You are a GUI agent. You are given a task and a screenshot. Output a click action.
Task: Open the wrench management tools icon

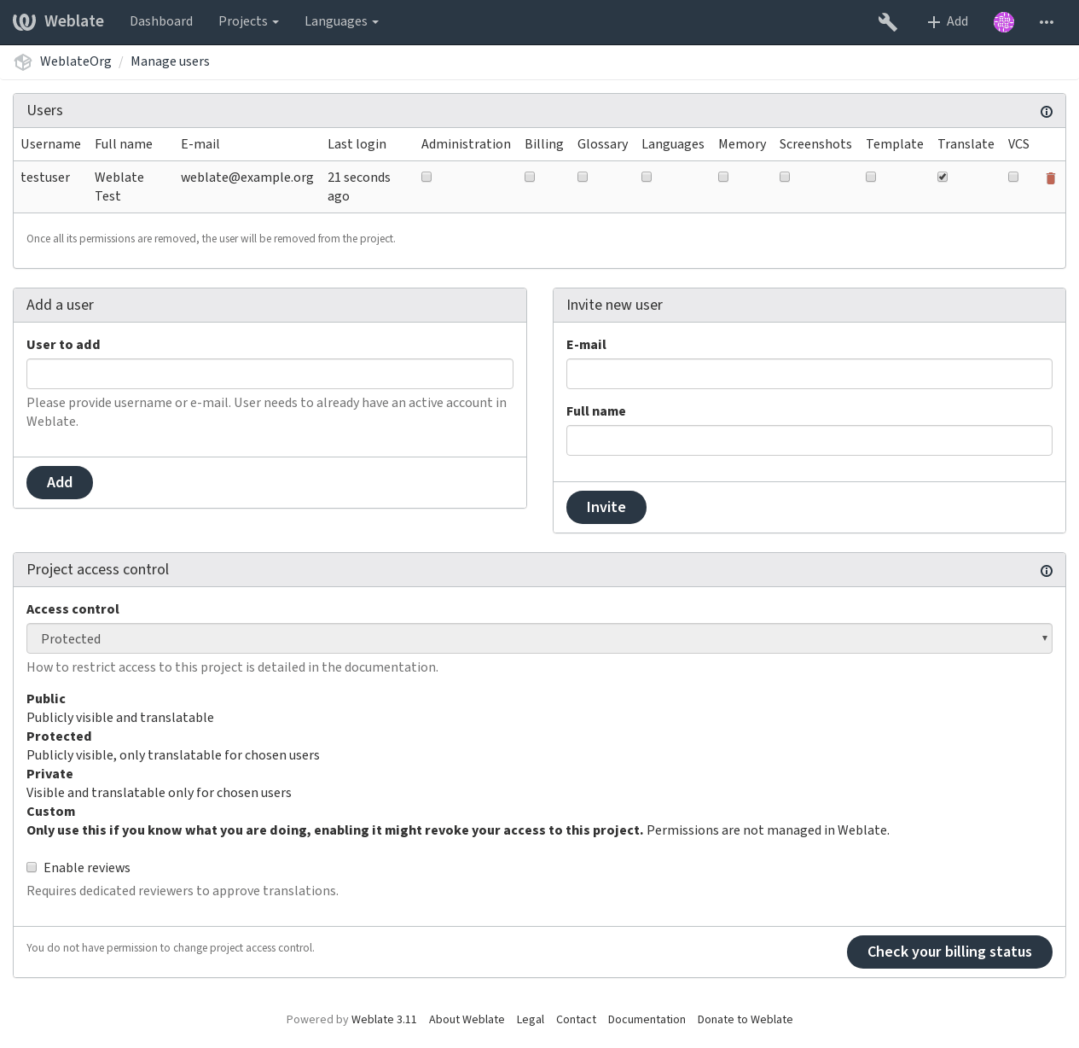(x=888, y=22)
